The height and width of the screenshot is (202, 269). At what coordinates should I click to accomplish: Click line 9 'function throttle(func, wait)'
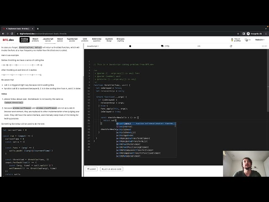point(112,85)
